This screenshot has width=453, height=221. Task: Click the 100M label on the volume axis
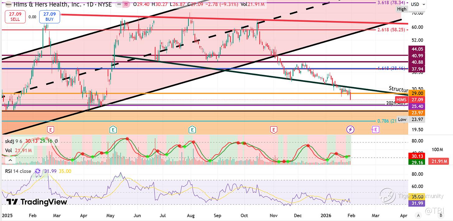[437, 150]
